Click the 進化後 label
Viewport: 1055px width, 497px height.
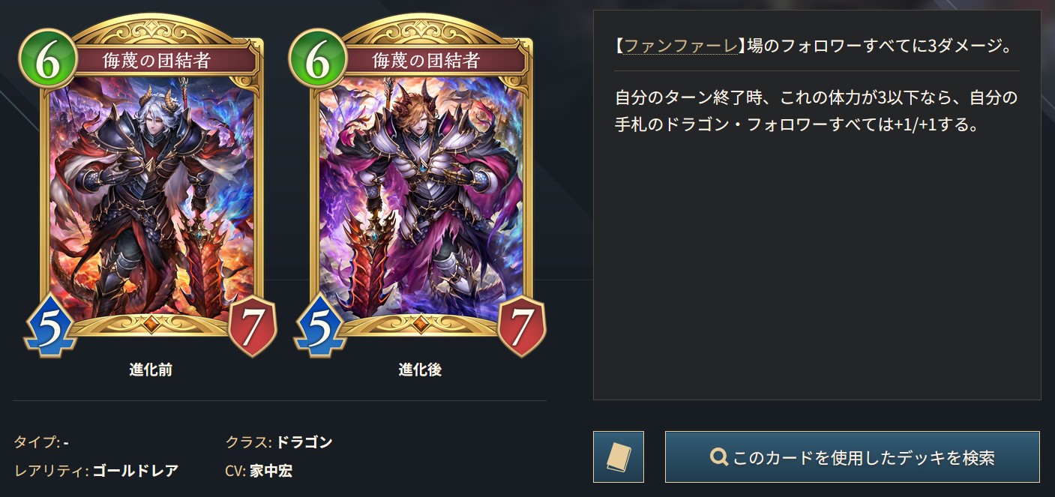420,370
